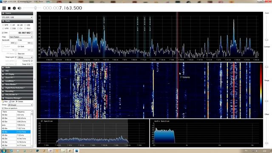Collapse the Source panel
272x153 pixels.
(x=17, y=13)
